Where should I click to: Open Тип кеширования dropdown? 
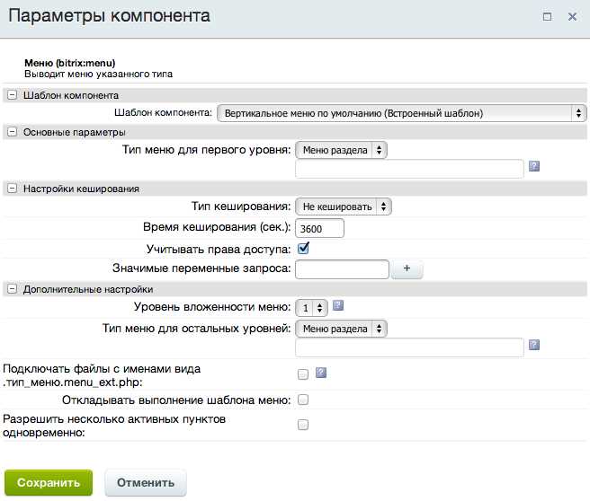click(344, 207)
